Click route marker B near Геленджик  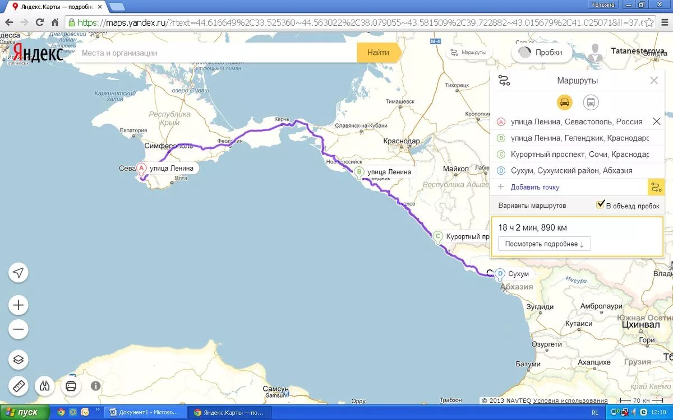click(x=359, y=172)
